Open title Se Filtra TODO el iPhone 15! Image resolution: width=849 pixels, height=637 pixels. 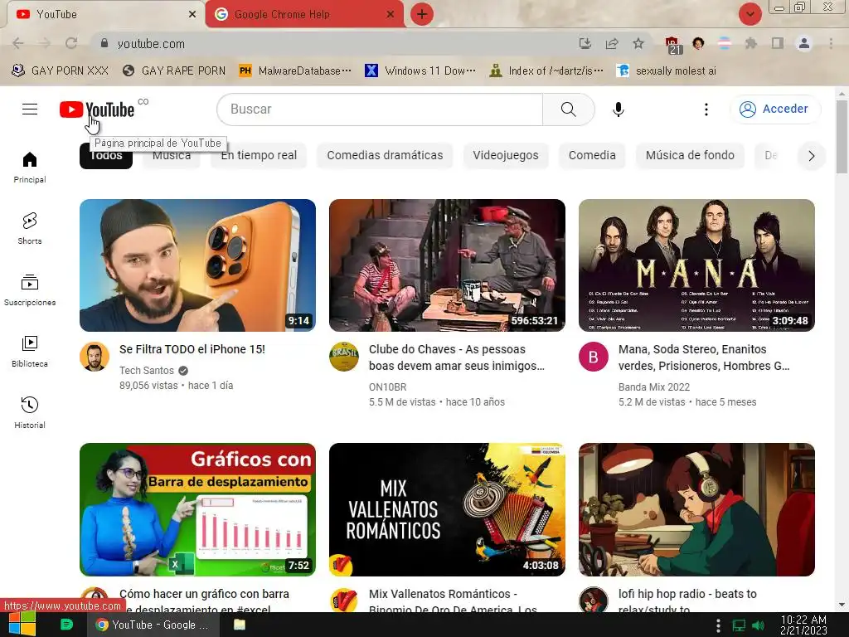point(192,349)
